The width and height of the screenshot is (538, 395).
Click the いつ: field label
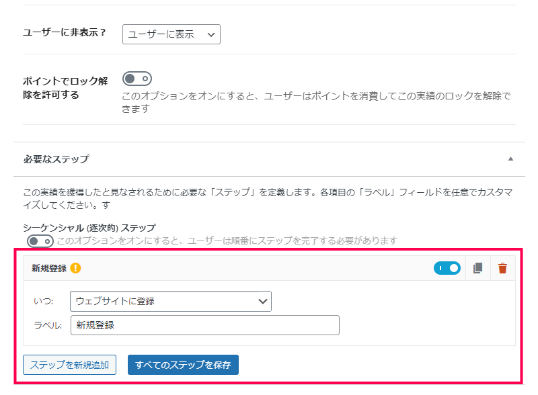coord(43,302)
